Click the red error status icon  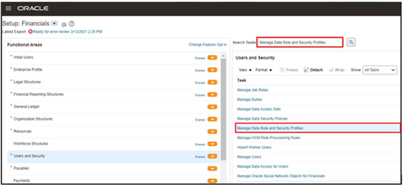click(x=30, y=32)
